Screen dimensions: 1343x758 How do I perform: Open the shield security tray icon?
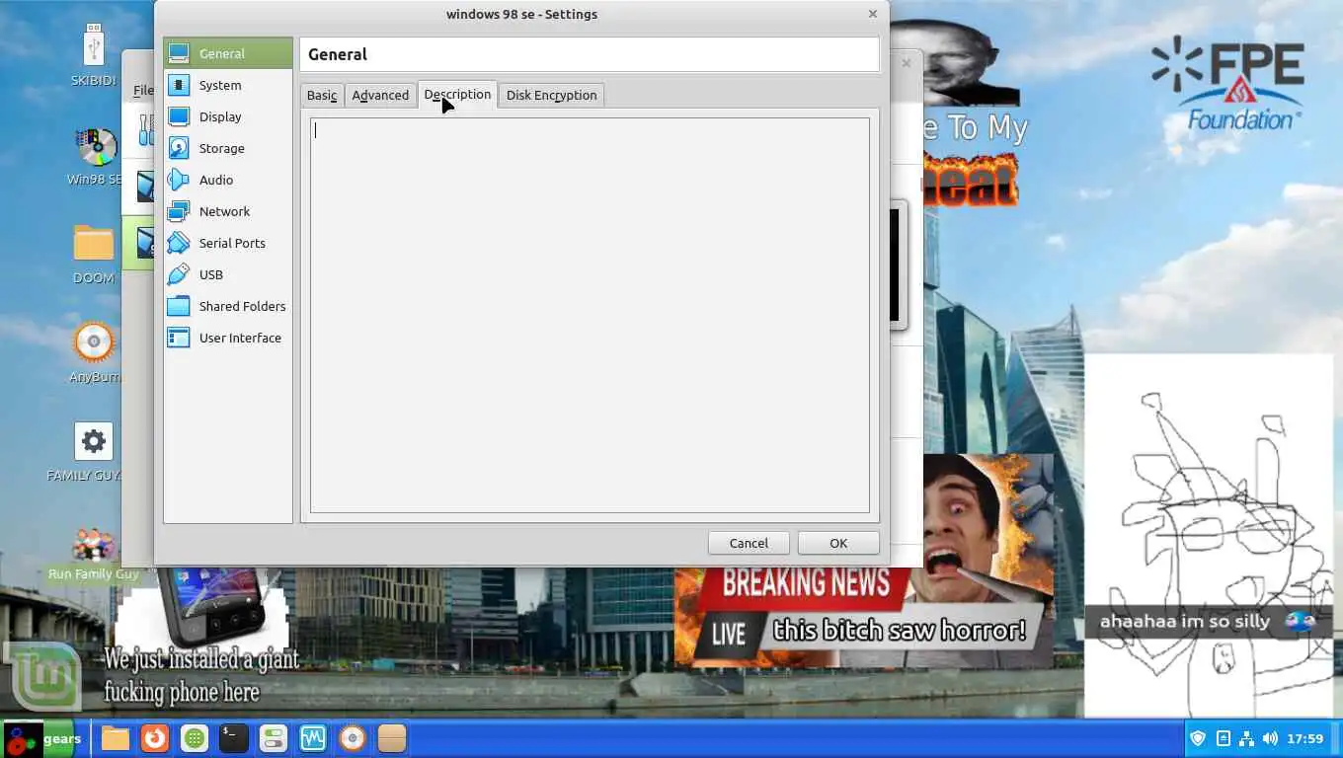tap(1199, 738)
